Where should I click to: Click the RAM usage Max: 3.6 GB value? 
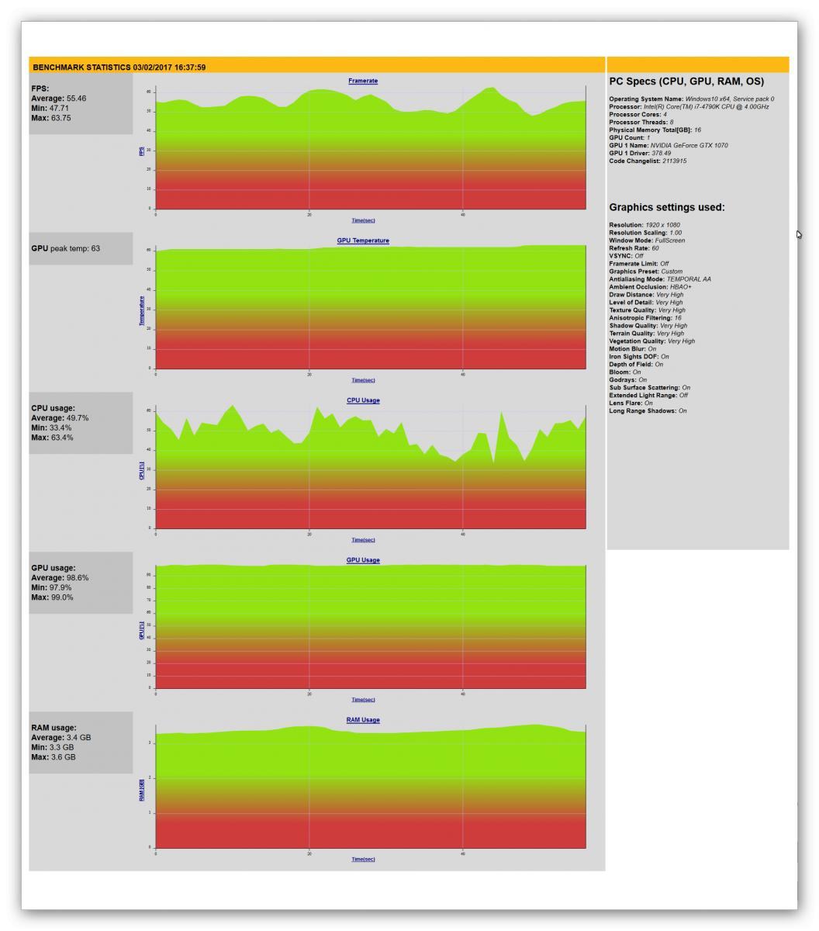click(x=54, y=758)
